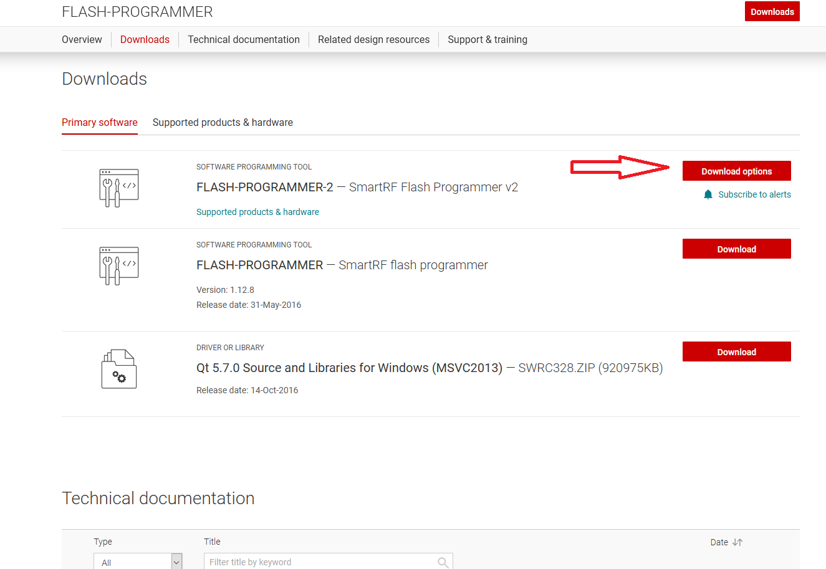Select the Primary software tab
Viewport: 826px width, 569px height.
[100, 122]
